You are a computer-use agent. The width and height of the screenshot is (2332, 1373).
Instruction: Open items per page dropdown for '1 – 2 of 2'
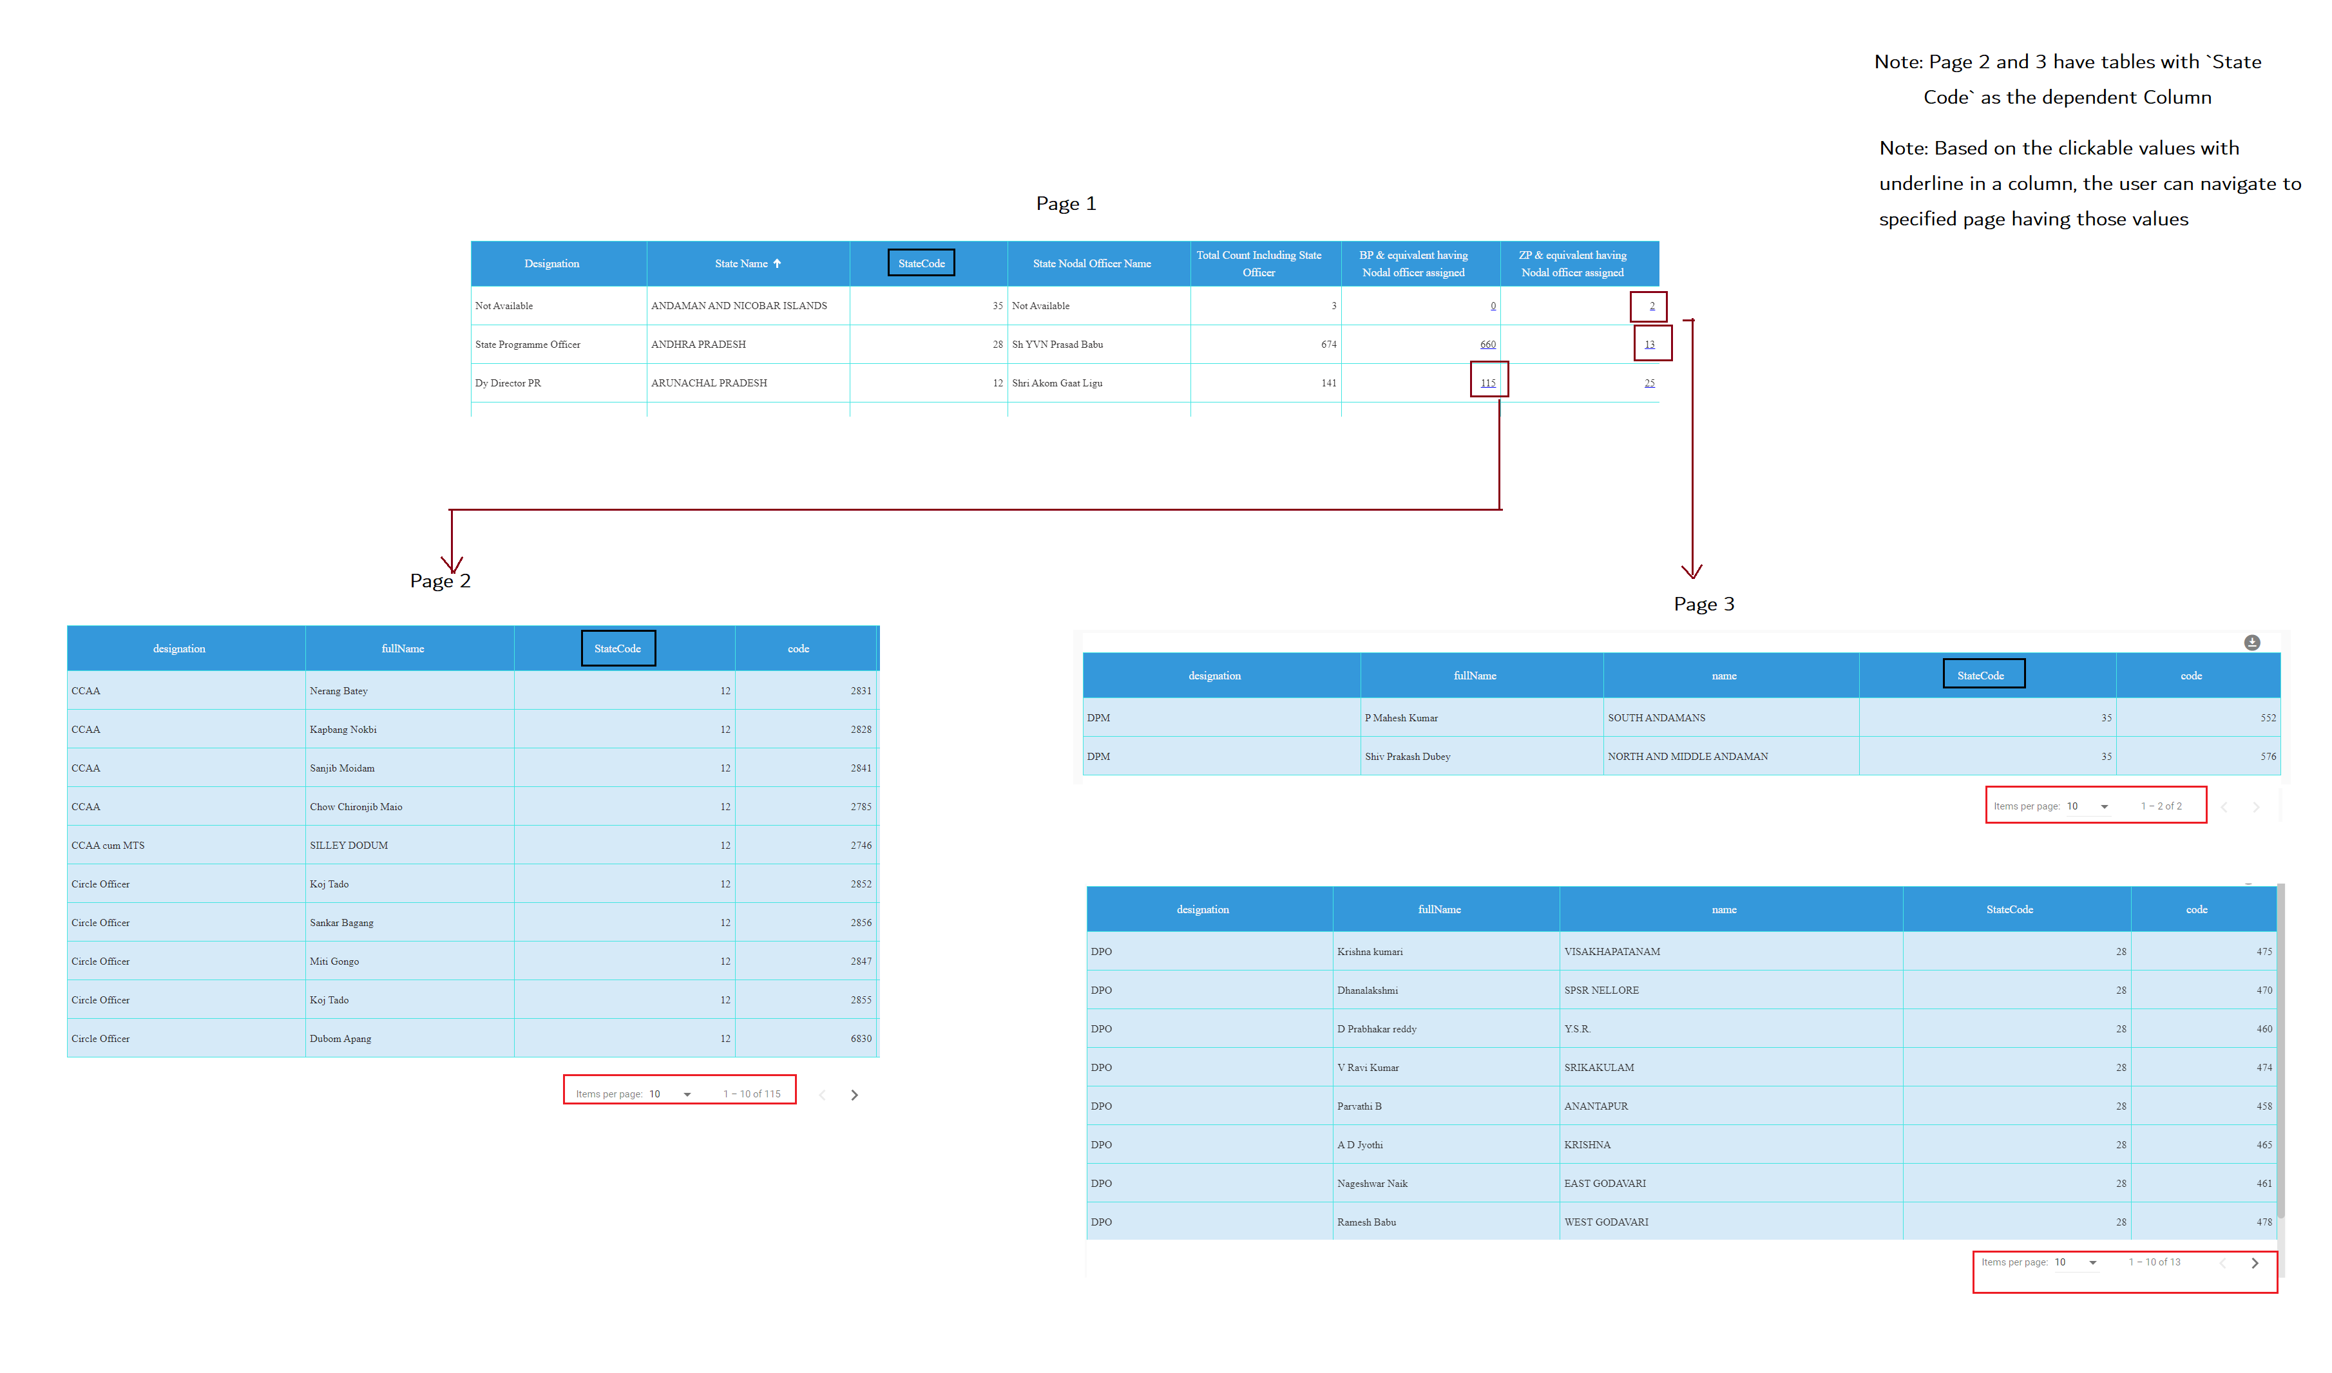point(2103,807)
